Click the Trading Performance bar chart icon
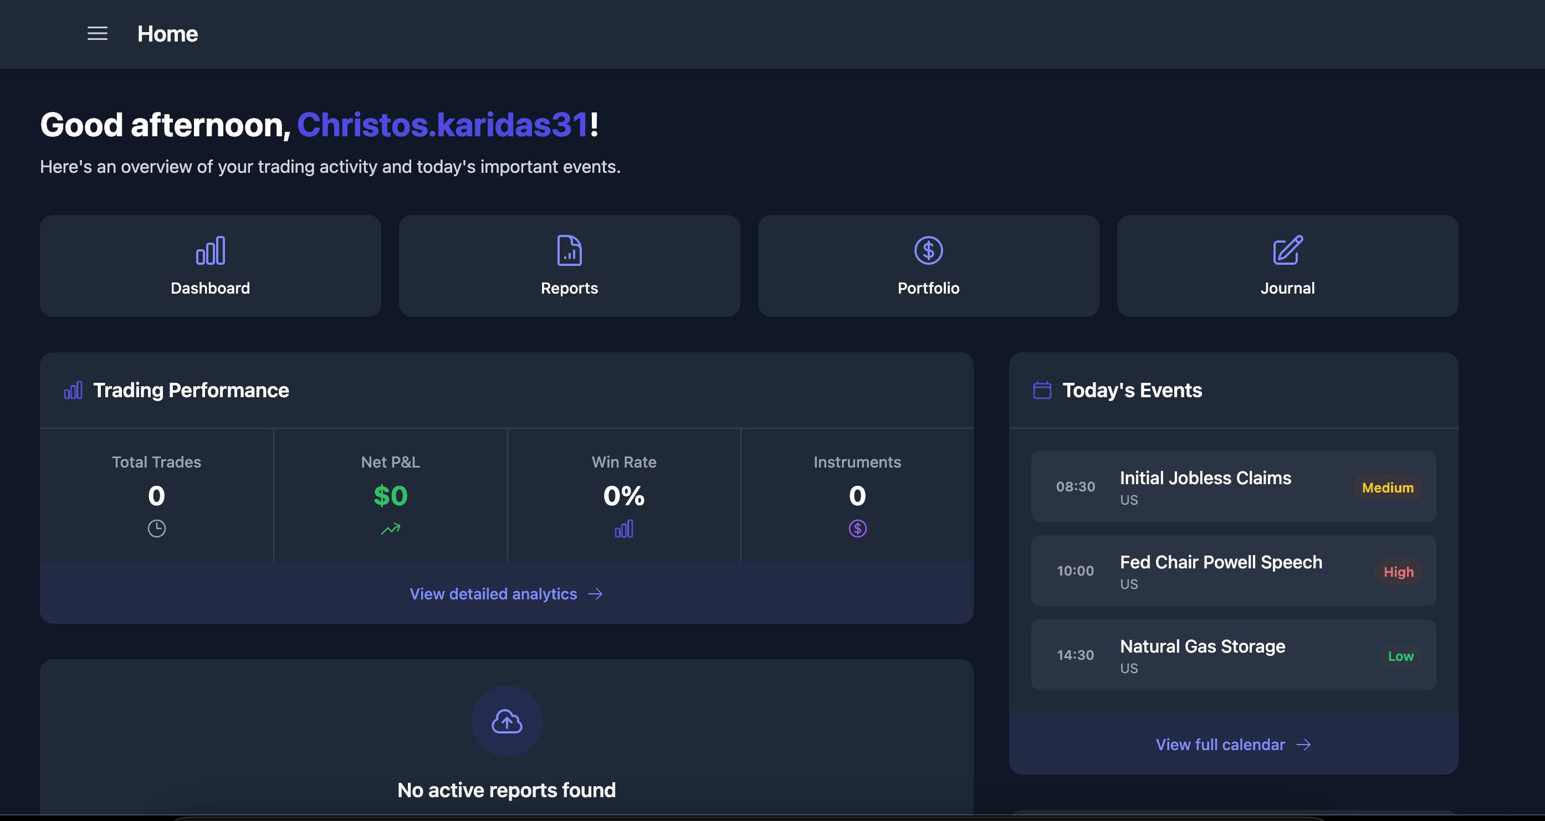Viewport: 1545px width, 821px height. (x=73, y=390)
